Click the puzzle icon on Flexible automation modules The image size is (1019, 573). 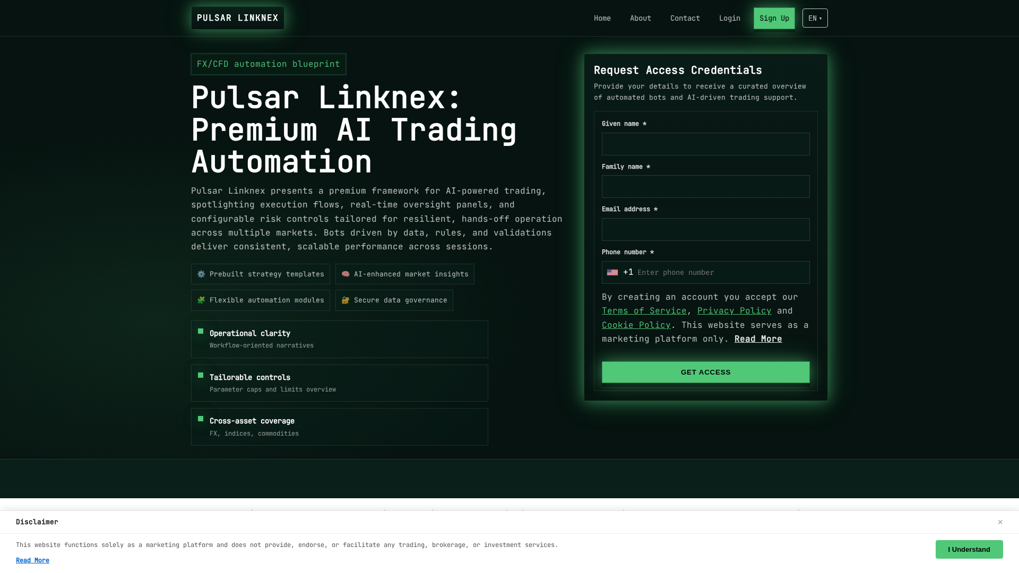pos(201,300)
